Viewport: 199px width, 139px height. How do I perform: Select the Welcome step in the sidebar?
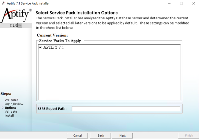pyautogui.click(x=11, y=100)
